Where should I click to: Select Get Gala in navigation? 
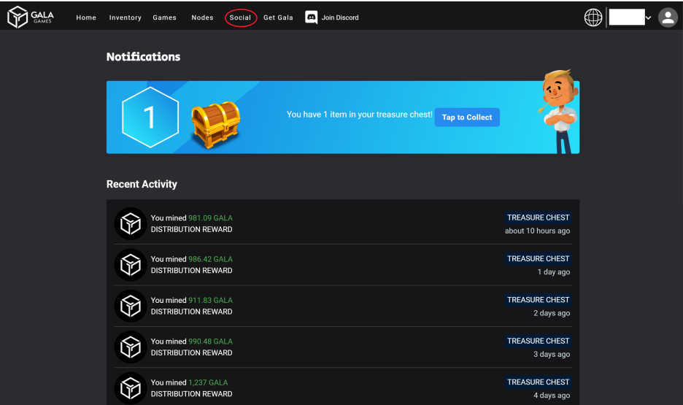click(x=278, y=18)
